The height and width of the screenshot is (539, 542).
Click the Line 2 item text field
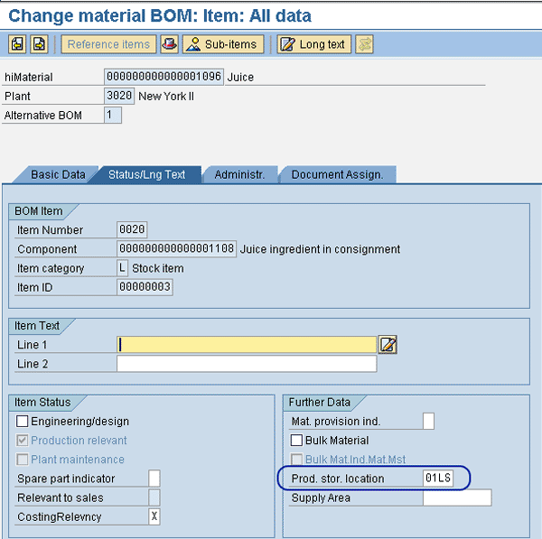[x=247, y=364]
